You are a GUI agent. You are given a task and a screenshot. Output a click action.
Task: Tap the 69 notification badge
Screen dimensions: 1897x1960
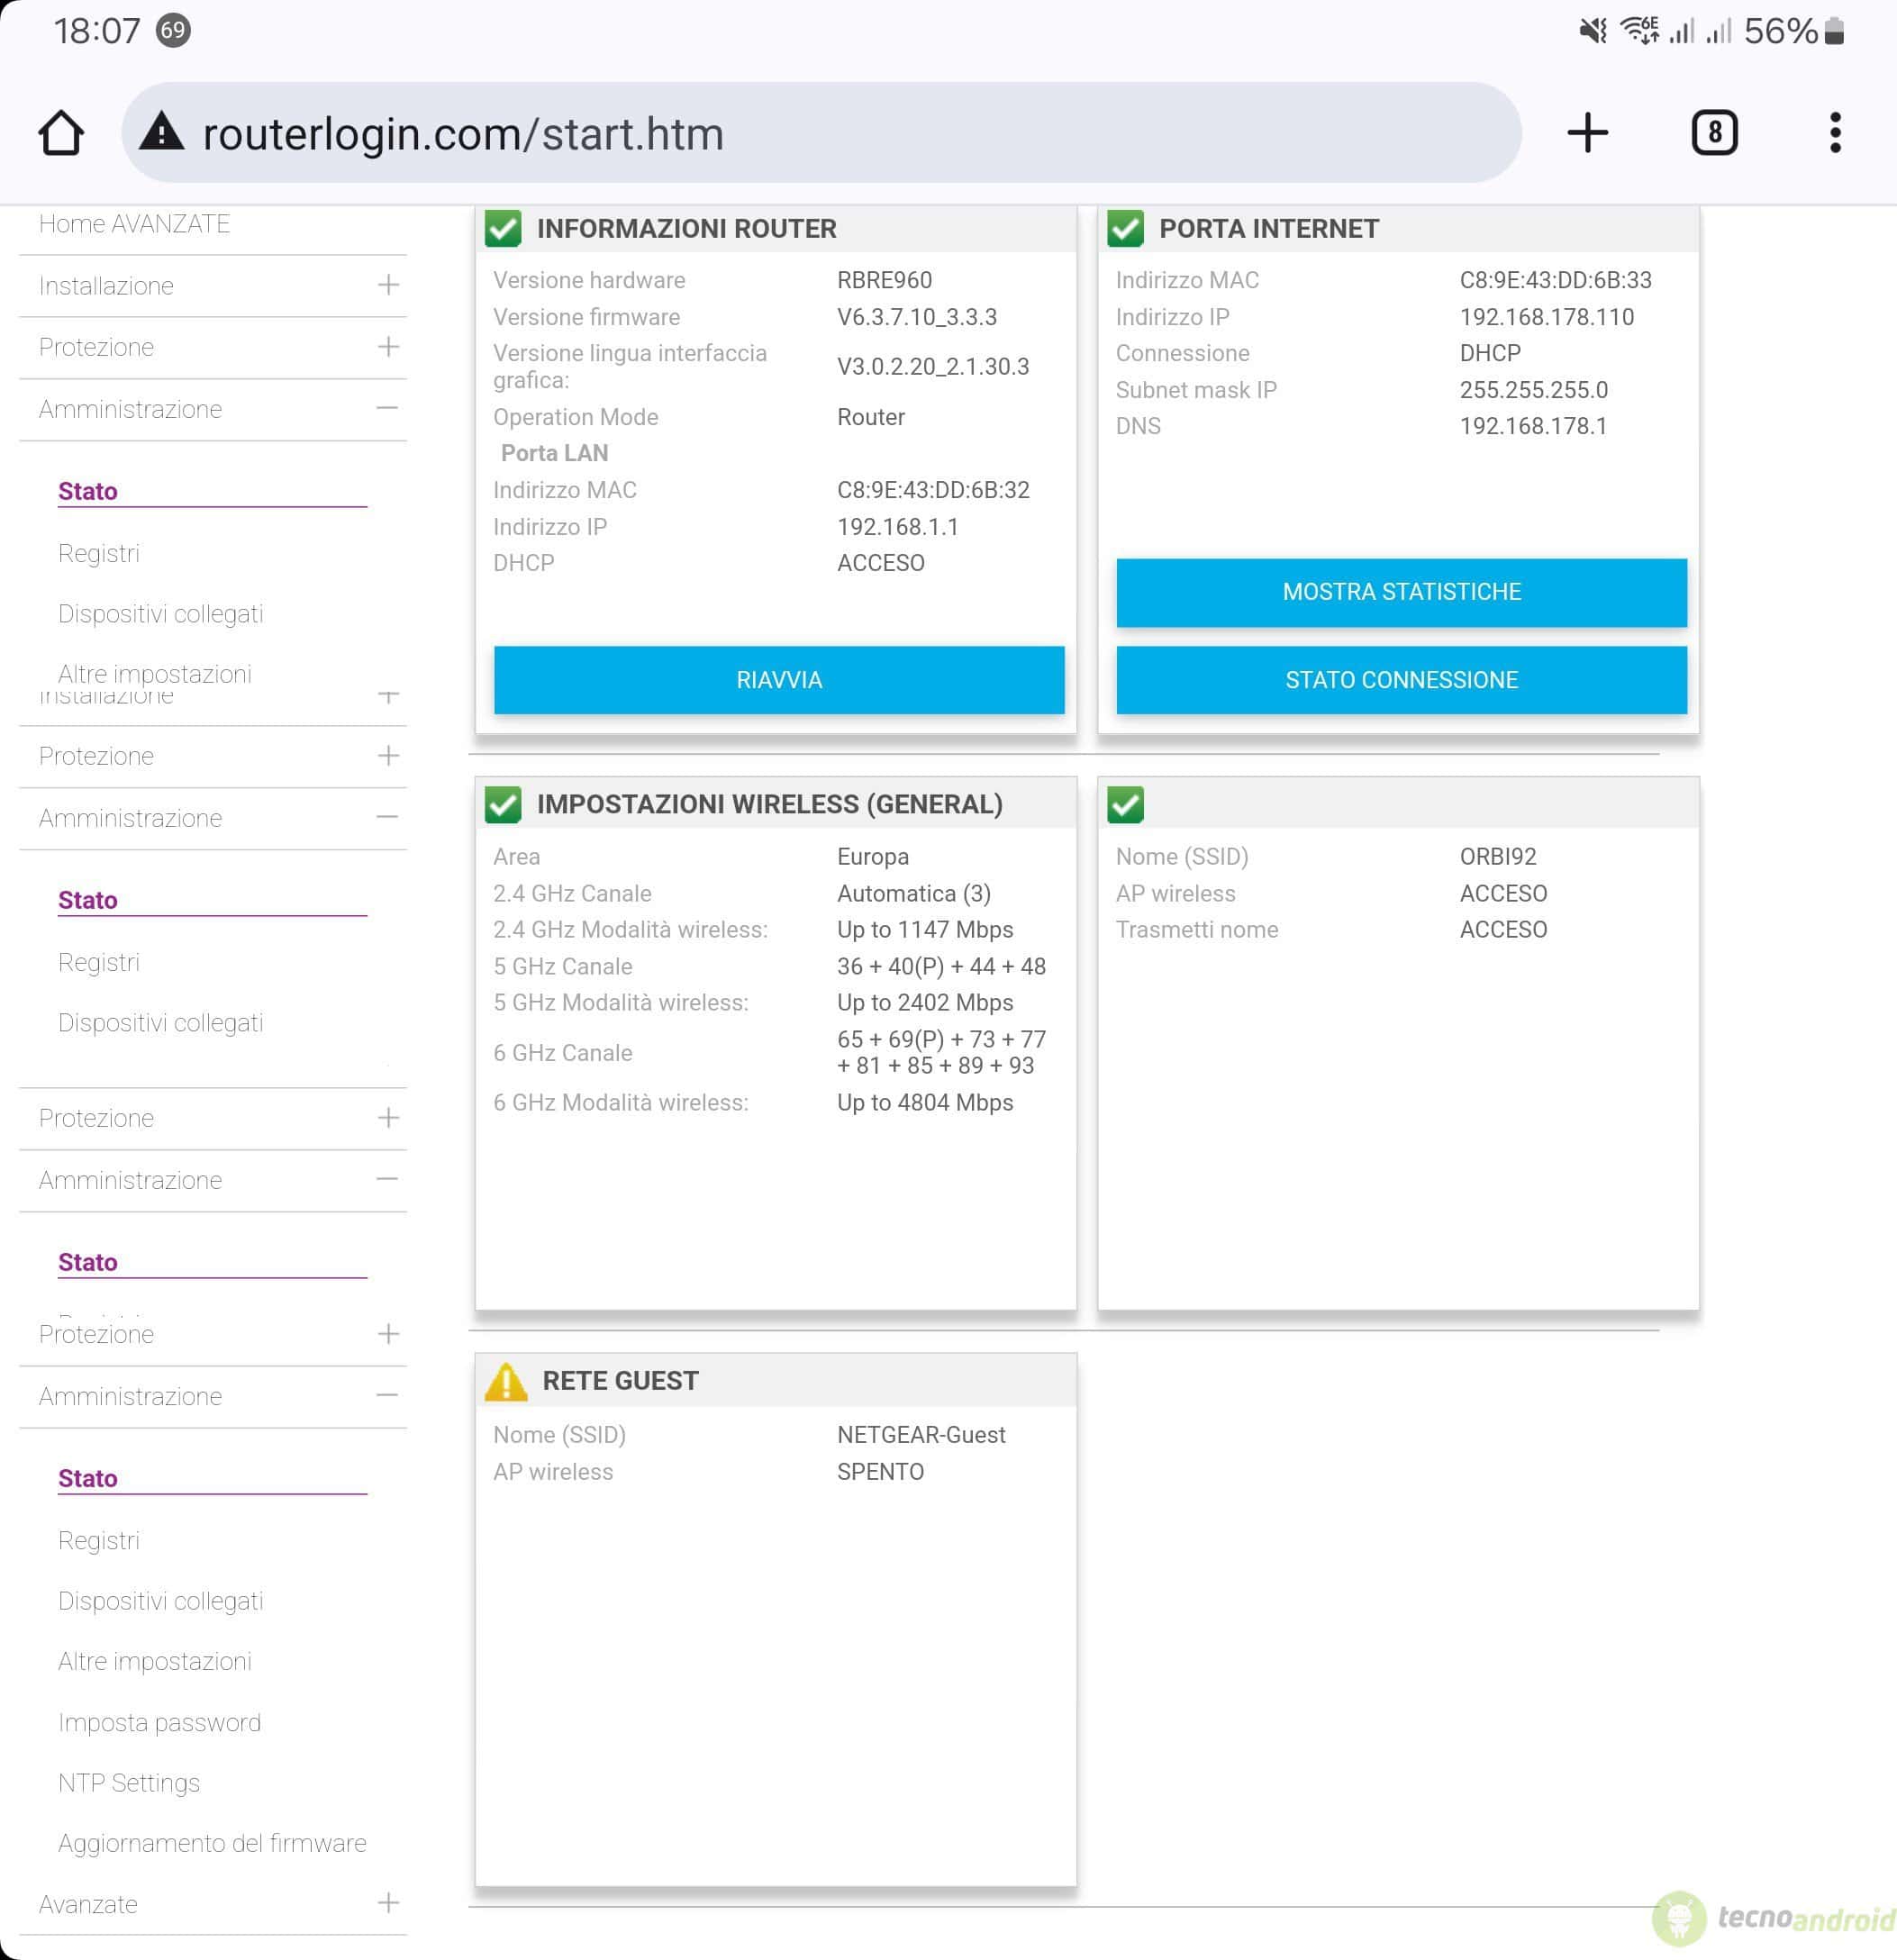[173, 30]
